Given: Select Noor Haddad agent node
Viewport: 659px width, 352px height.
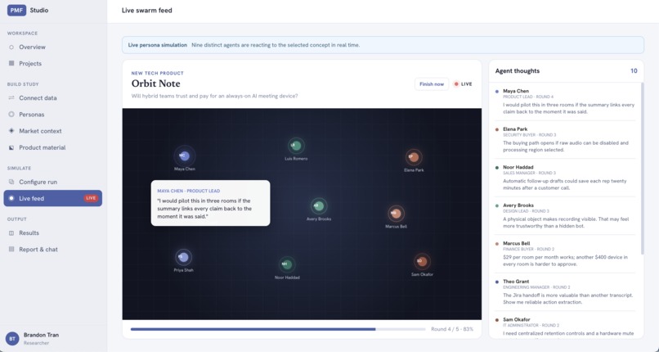Looking at the screenshot, I should click(287, 264).
